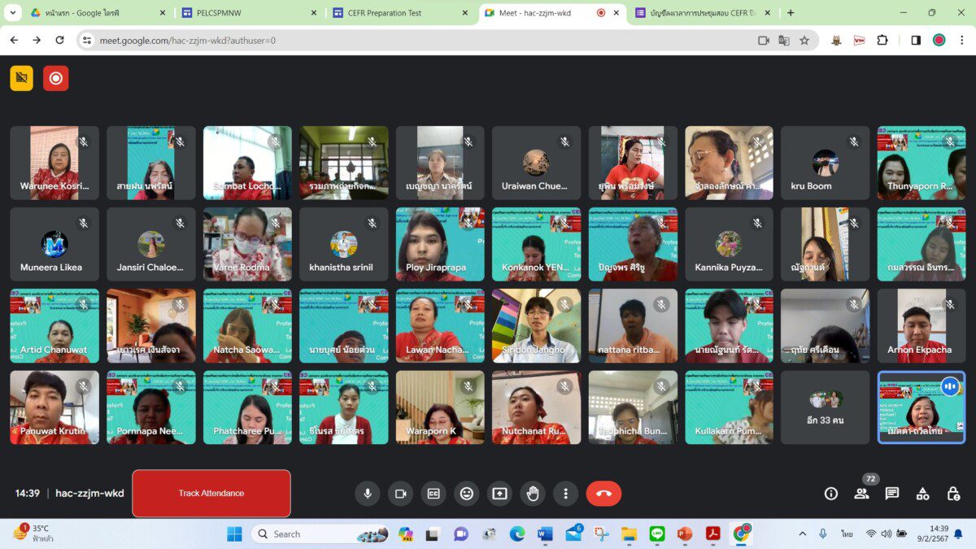This screenshot has height=549, width=976.
Task: Leave the call with red hang-up button
Action: click(603, 493)
